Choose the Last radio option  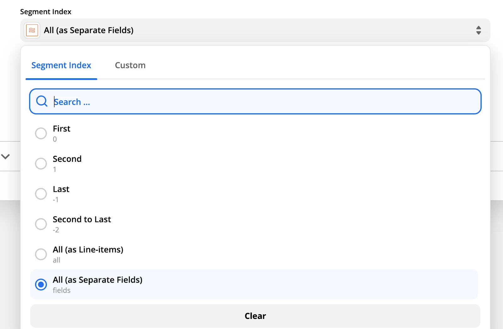[41, 194]
